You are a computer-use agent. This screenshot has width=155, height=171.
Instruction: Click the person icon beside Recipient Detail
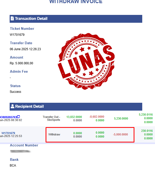pyautogui.click(x=13, y=106)
